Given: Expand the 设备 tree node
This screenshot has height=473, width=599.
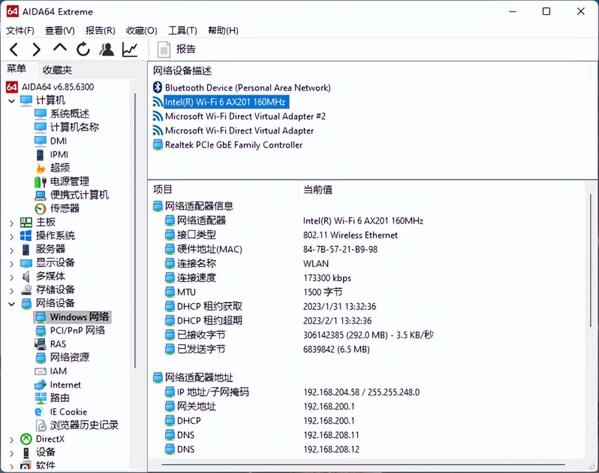Looking at the screenshot, I should 12,453.
